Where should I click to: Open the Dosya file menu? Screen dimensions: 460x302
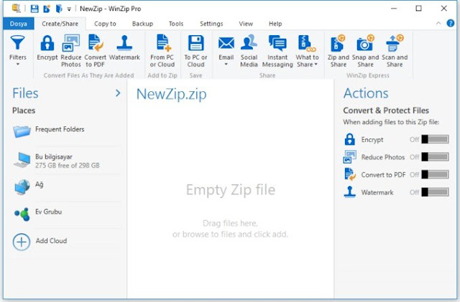pyautogui.click(x=19, y=24)
